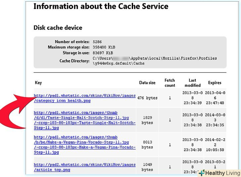Open the Taste-Single-Malt-Scotch-Step-11.jpg cache entry link
This screenshot has height=177, width=241.
click(x=84, y=120)
